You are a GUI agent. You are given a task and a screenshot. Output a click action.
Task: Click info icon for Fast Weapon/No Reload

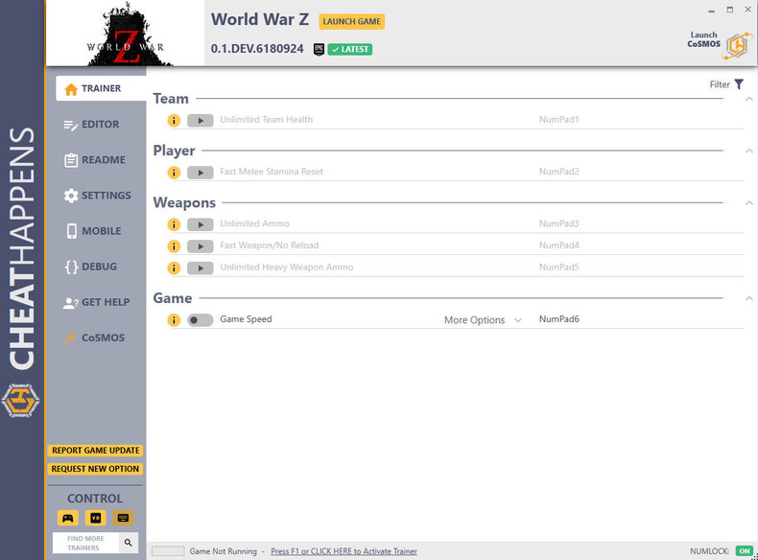pos(174,246)
